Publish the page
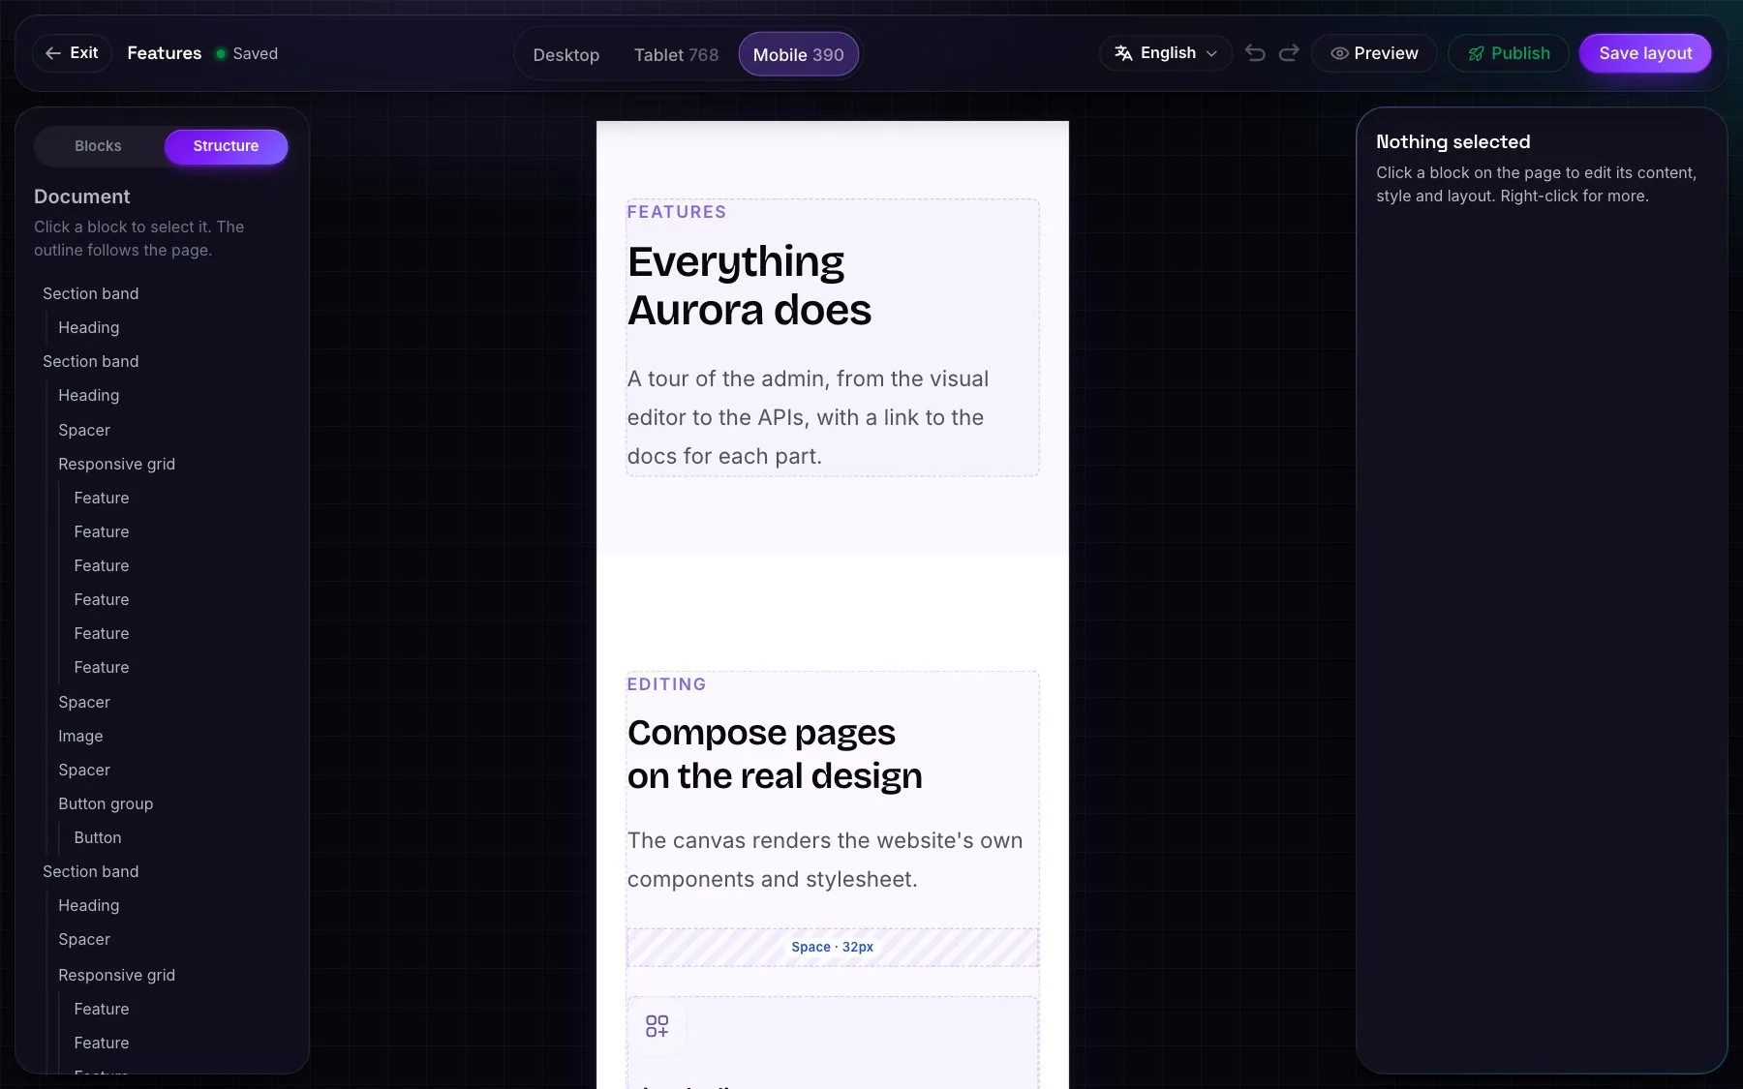This screenshot has height=1089, width=1743. [1509, 53]
